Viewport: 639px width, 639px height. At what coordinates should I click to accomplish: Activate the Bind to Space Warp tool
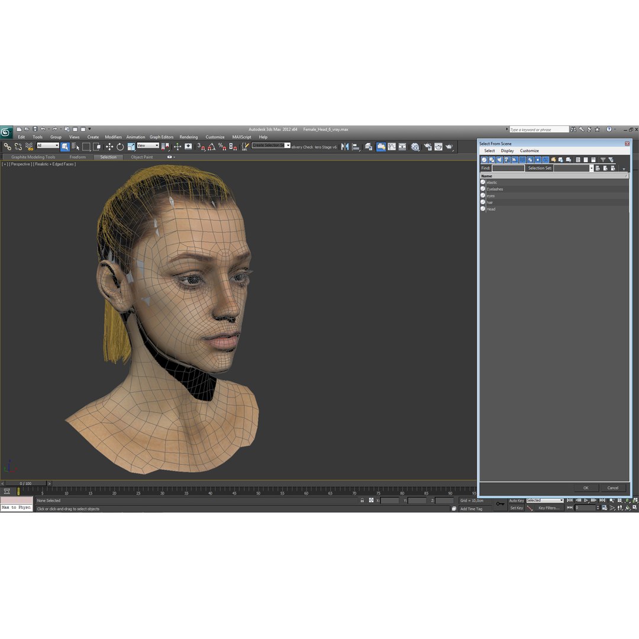(x=29, y=147)
